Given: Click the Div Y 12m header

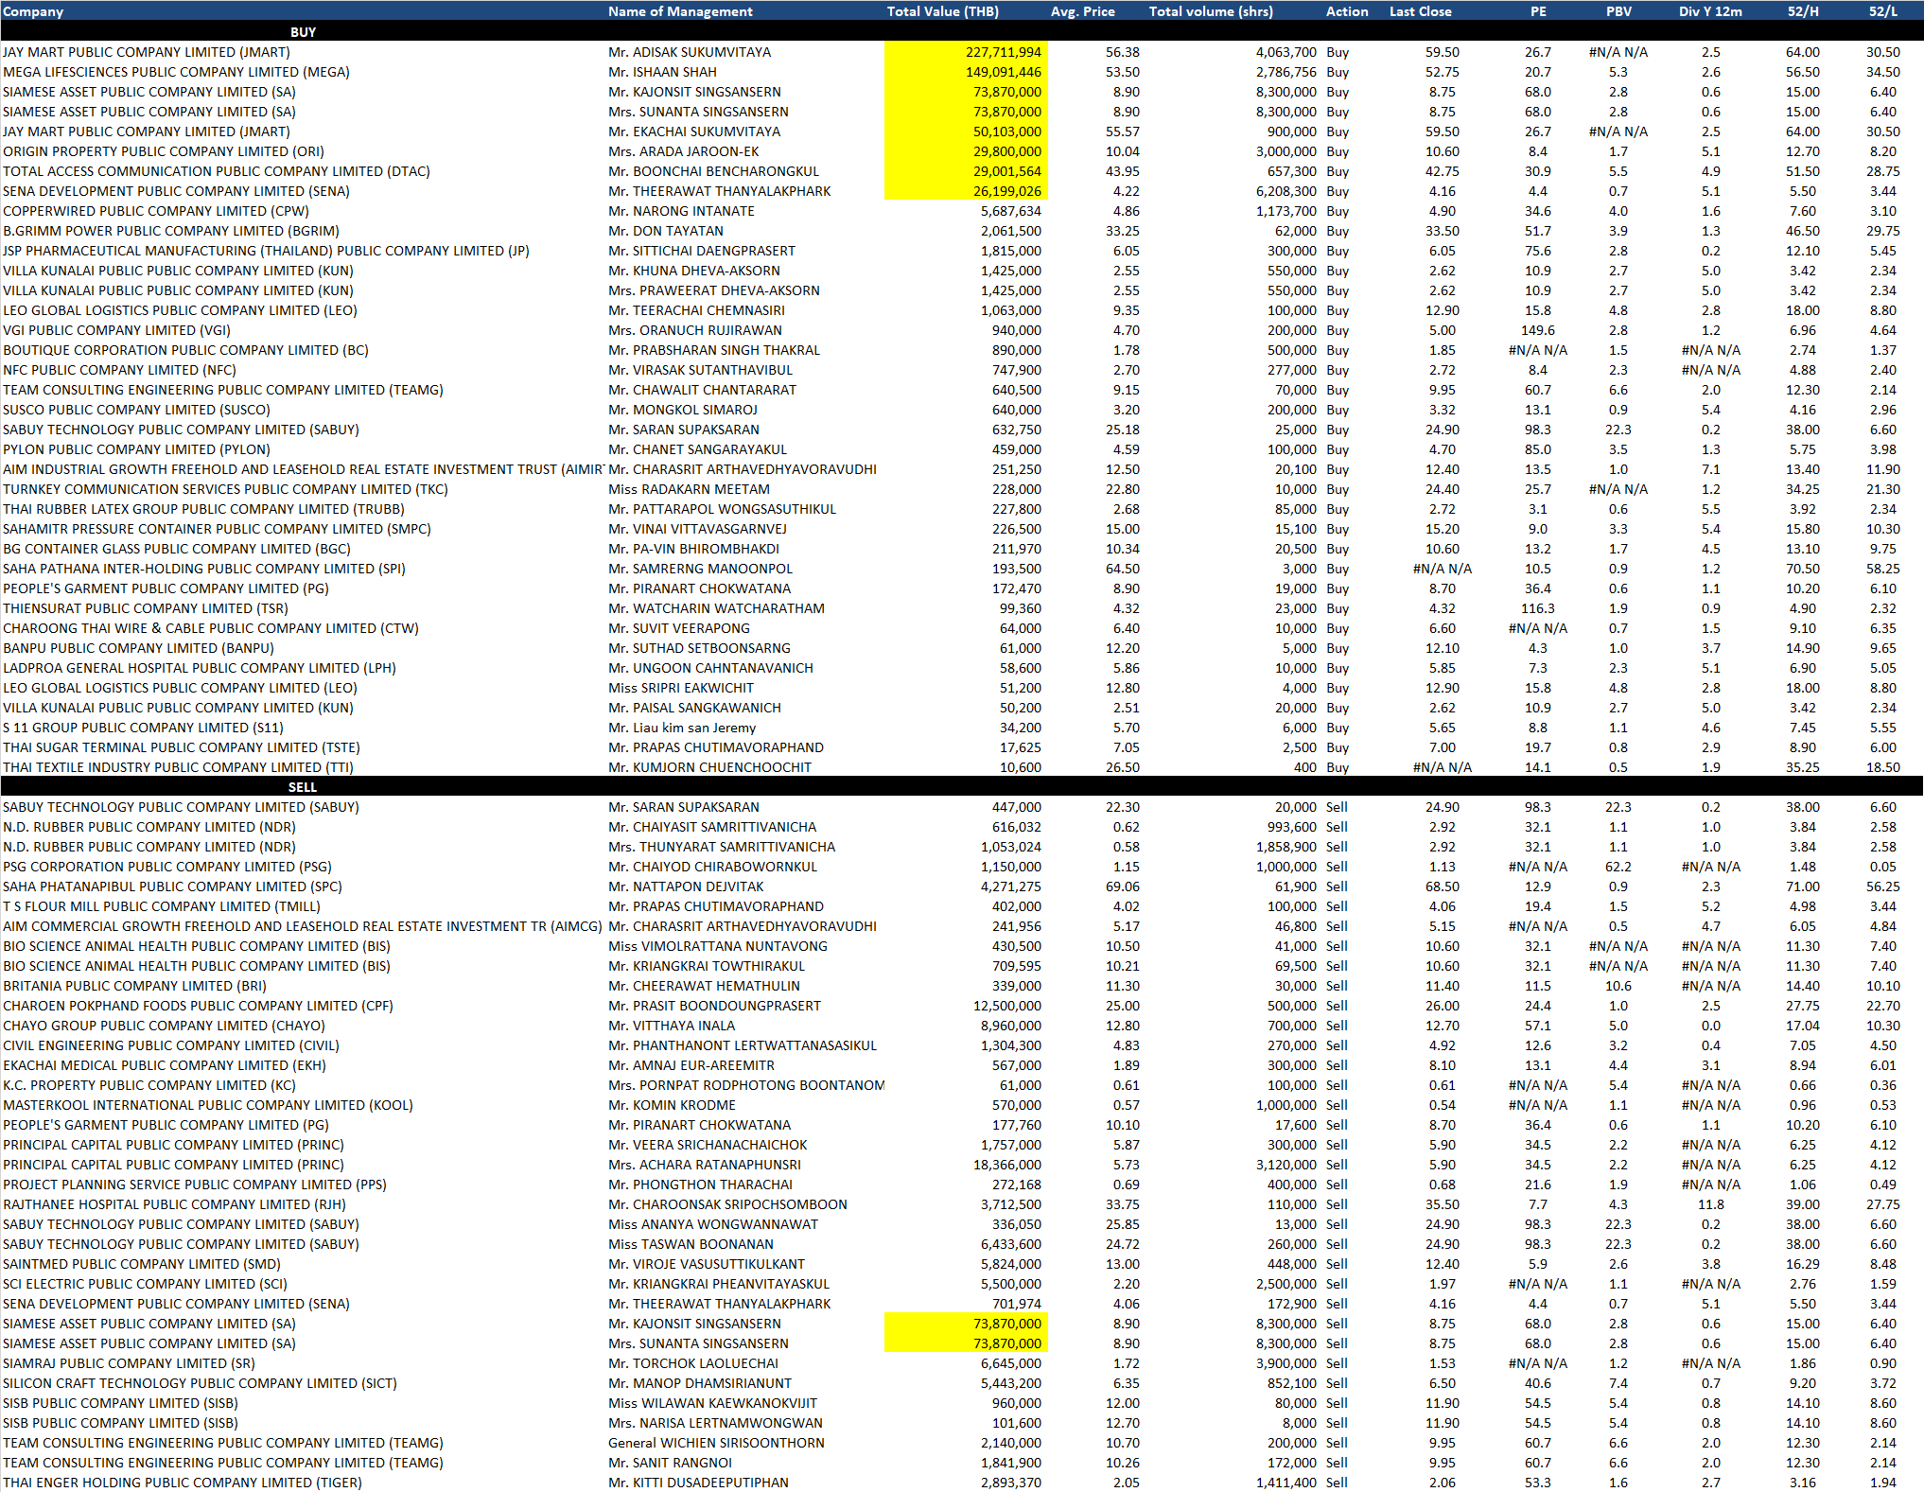Looking at the screenshot, I should 1710,11.
